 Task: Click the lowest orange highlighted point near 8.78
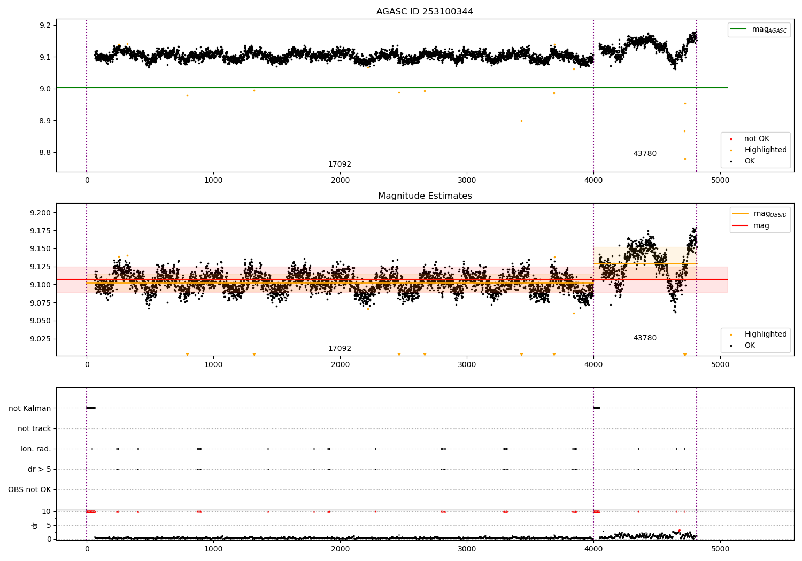pos(685,159)
